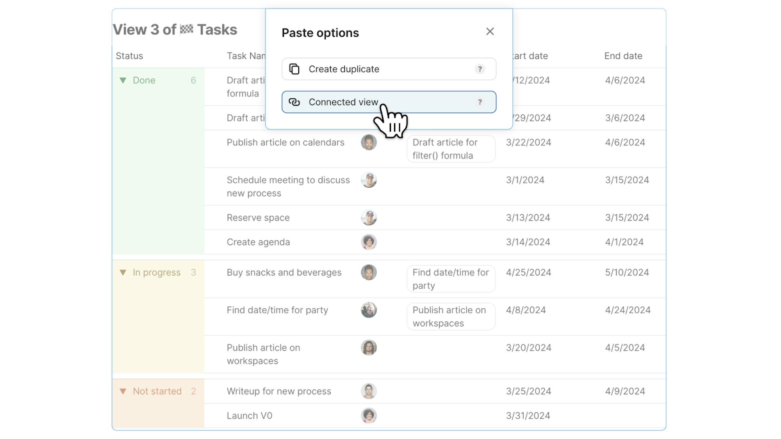Click the Status column header

[129, 56]
